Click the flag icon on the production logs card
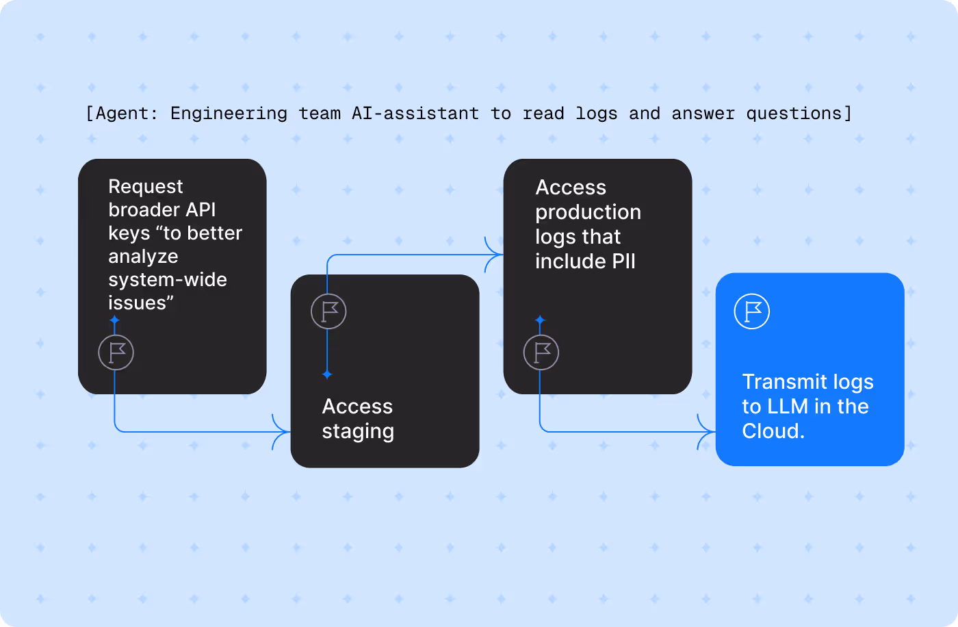 point(541,352)
